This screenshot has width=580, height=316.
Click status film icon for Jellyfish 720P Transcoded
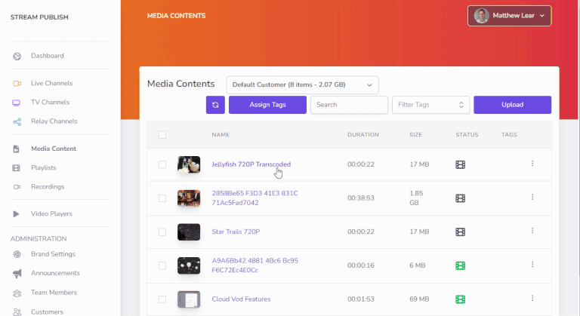point(460,165)
